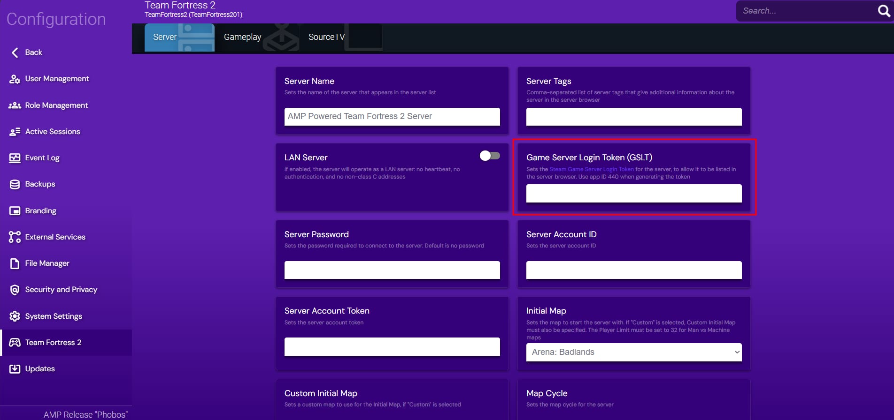Click the GSLT token input field
Image resolution: width=894 pixels, height=420 pixels.
(633, 194)
